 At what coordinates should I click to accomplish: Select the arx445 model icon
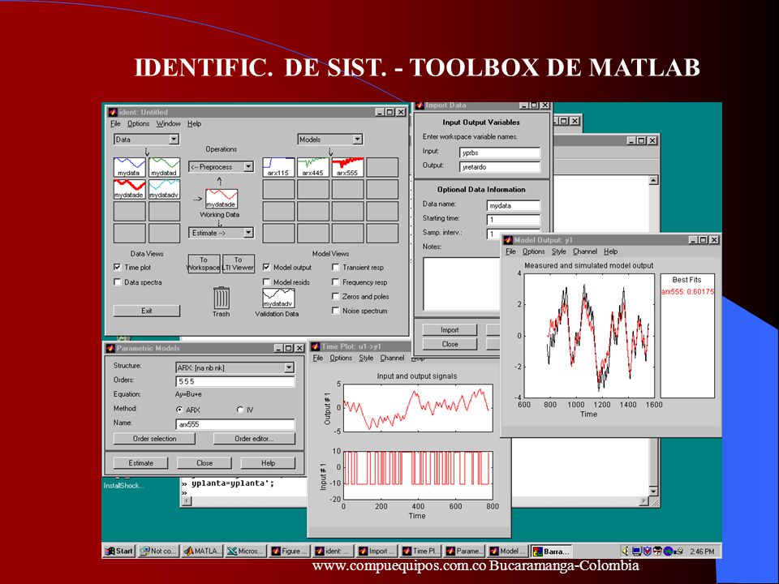pos(313,167)
